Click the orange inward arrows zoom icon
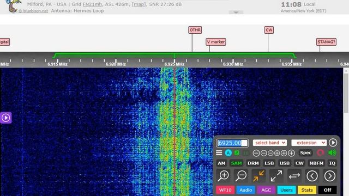The width and height of the screenshot is (349, 196). pos(258,176)
